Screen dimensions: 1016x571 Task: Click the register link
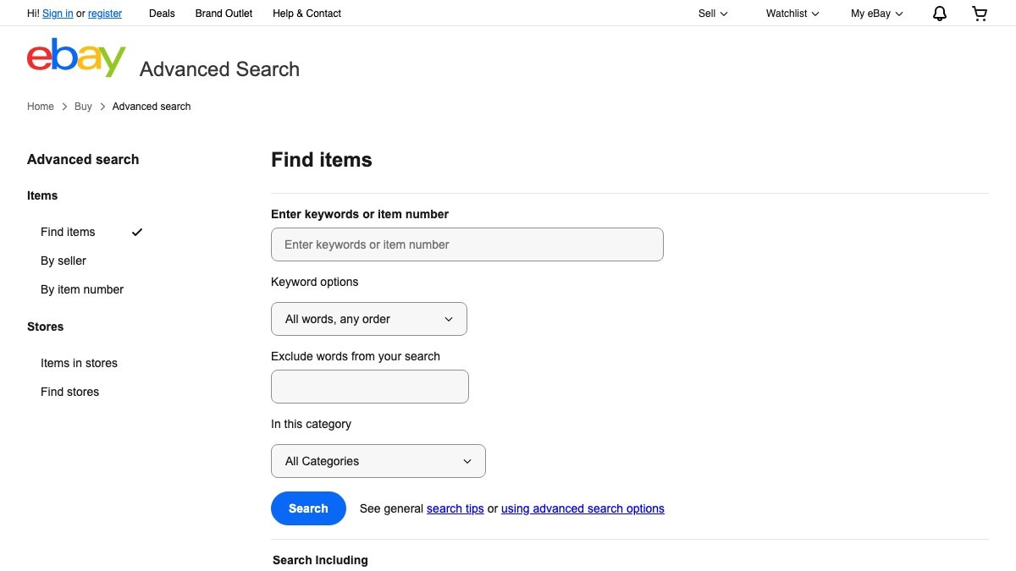click(105, 14)
